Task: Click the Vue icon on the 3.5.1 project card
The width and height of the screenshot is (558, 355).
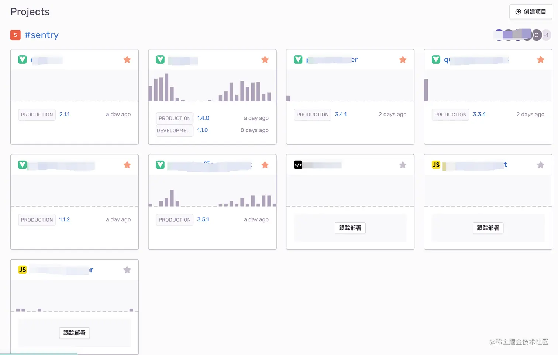Action: 160,165
